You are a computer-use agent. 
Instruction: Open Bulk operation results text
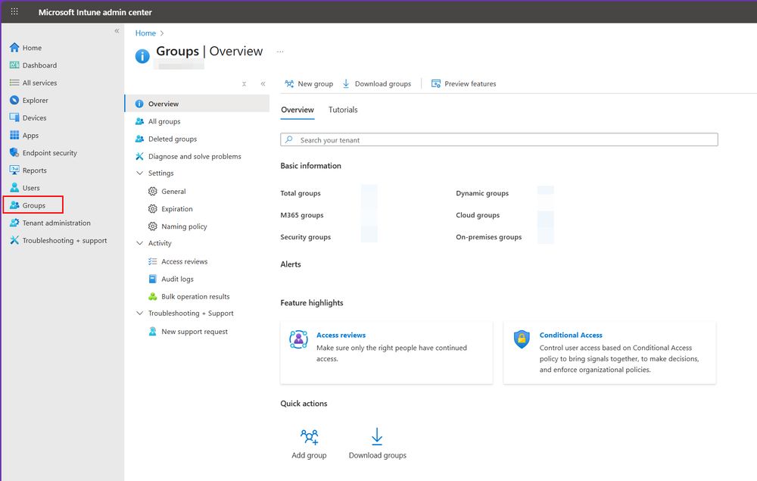click(x=195, y=296)
